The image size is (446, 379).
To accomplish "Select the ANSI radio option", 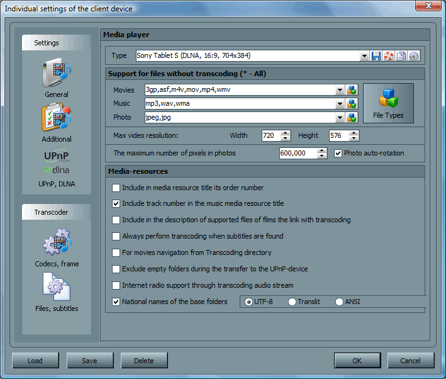I will click(339, 302).
